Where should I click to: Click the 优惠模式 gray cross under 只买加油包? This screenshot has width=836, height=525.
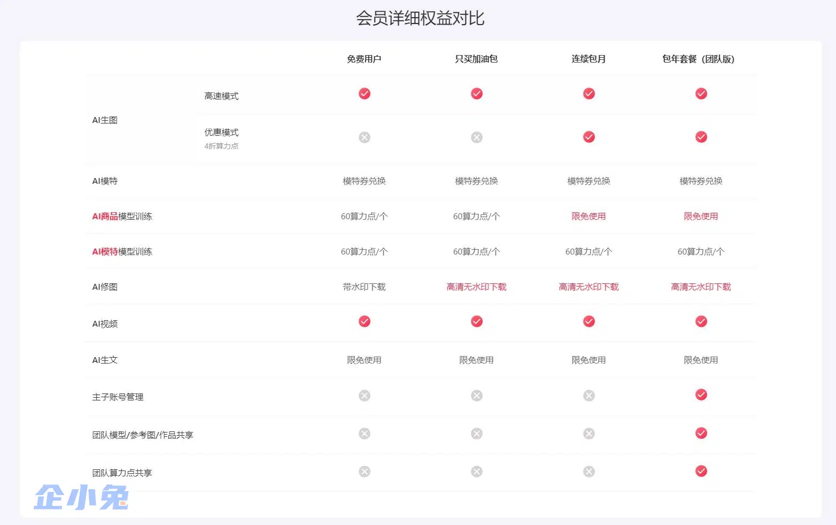click(477, 137)
